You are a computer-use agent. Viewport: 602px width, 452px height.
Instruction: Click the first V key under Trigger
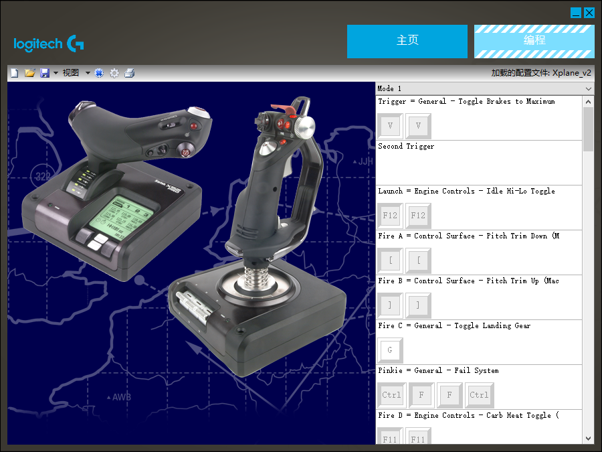point(390,126)
